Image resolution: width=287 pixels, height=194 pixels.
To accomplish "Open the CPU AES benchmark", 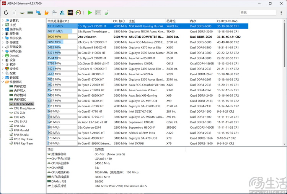I will coord(19,117).
